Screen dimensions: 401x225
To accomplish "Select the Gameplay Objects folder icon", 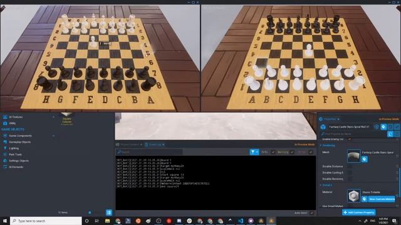I will (5, 142).
